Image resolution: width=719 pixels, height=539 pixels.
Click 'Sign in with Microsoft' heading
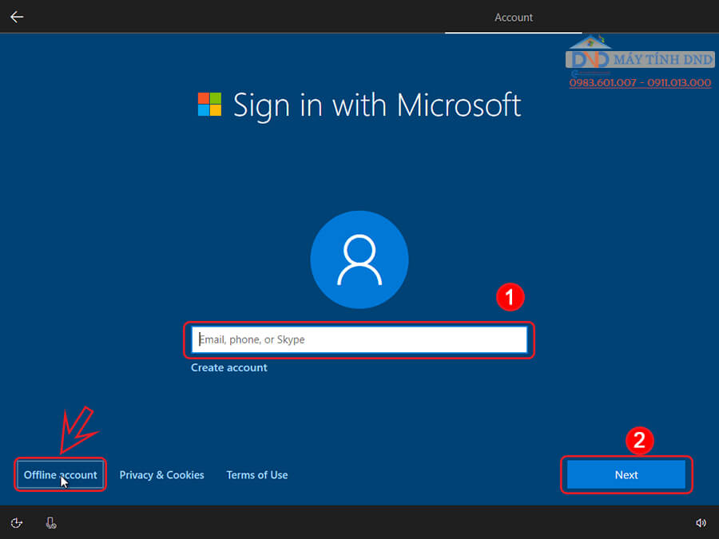click(377, 106)
